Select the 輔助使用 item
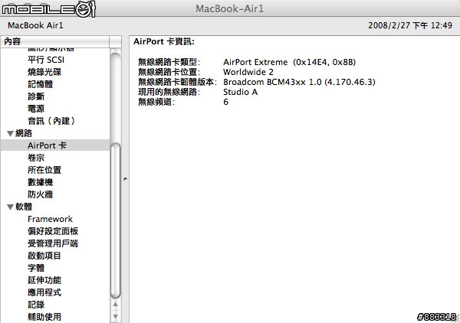The image size is (460, 323). [44, 317]
